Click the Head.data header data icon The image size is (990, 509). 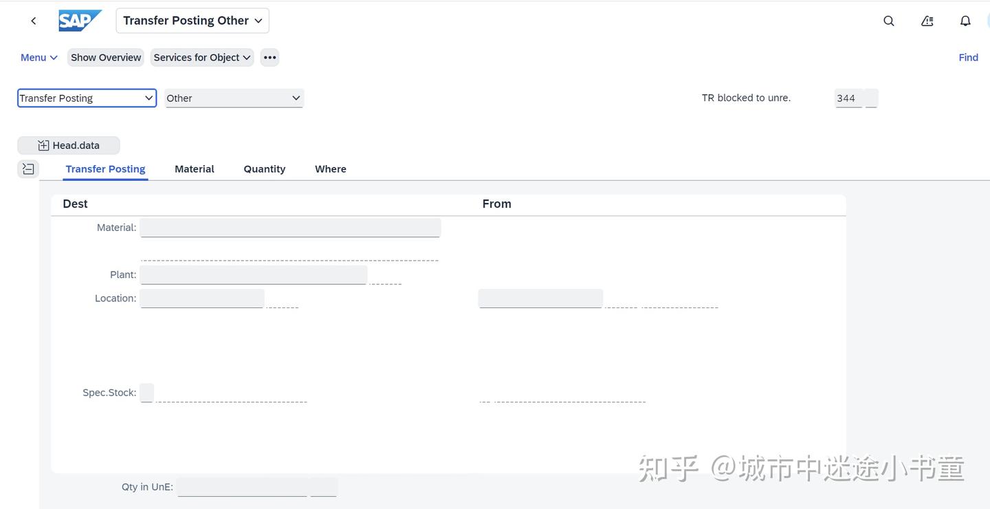(x=69, y=145)
